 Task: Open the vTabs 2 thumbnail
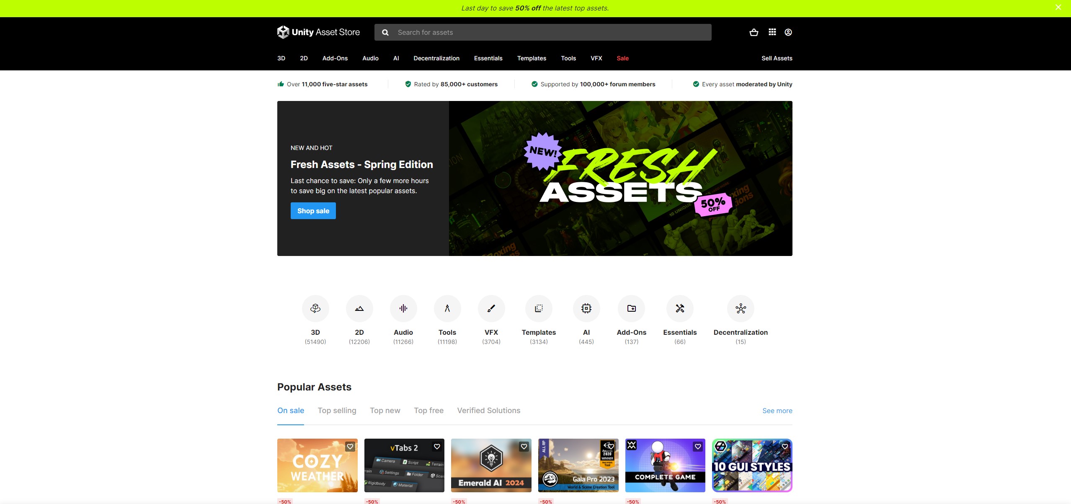pos(404,465)
